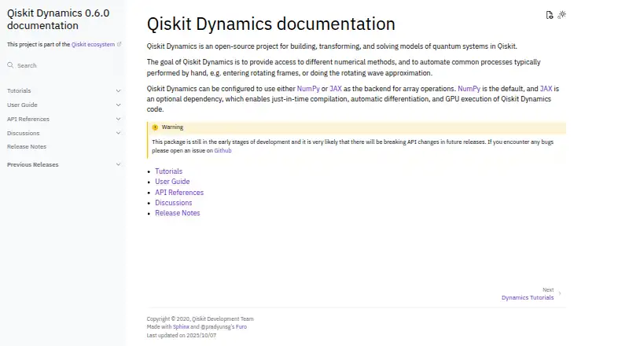Click the view page source icon

pyautogui.click(x=549, y=15)
